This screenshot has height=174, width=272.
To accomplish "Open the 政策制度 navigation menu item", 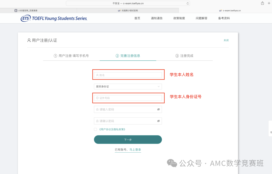I will click(179, 18).
